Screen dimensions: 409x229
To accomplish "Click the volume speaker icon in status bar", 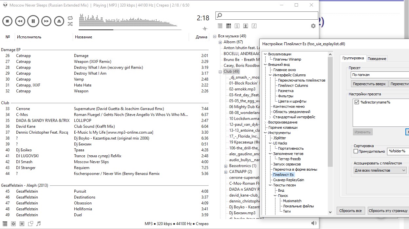I will 314,223.
